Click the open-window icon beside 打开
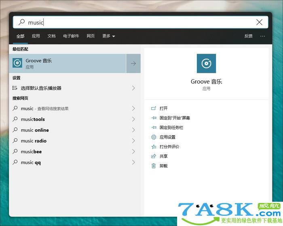Image resolution: width=283 pixels, height=226 pixels. pos(153,108)
